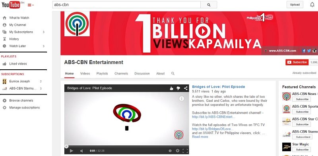Open My Subscriptions in sidebar
Screen dimensions: 318x156
[21, 32]
